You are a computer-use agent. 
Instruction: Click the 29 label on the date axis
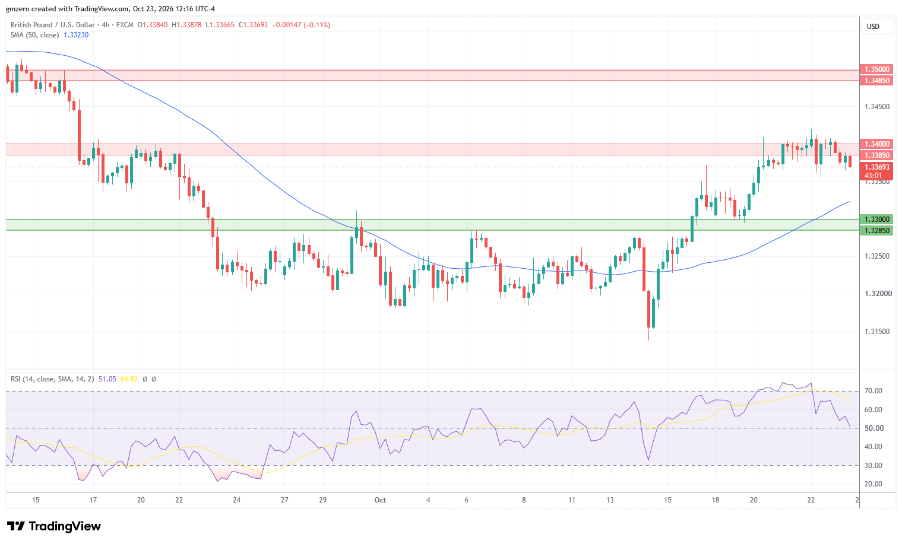(x=323, y=500)
